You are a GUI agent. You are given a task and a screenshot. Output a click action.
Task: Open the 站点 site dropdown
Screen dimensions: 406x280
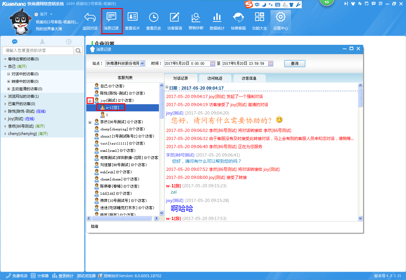142,63
